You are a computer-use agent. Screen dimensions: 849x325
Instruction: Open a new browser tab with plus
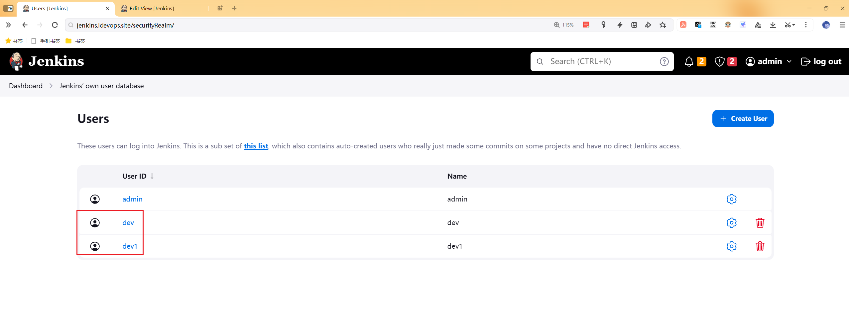coord(234,8)
